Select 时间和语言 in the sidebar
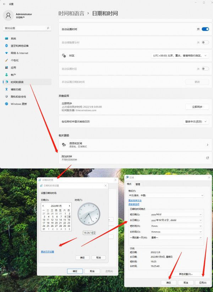This screenshot has height=292, width=213. (27, 82)
